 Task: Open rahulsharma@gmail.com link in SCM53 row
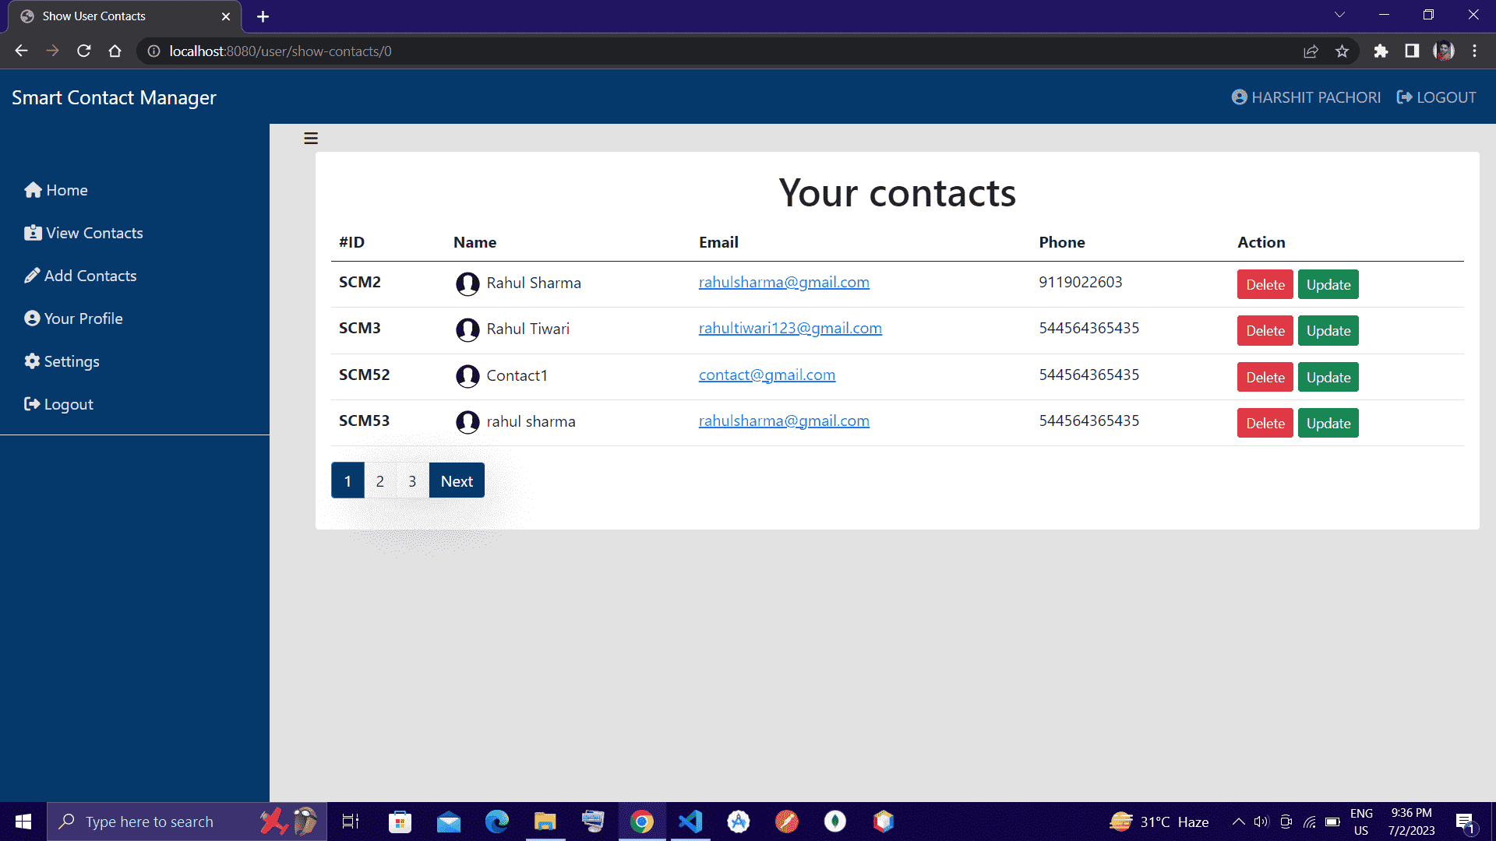[x=784, y=420]
